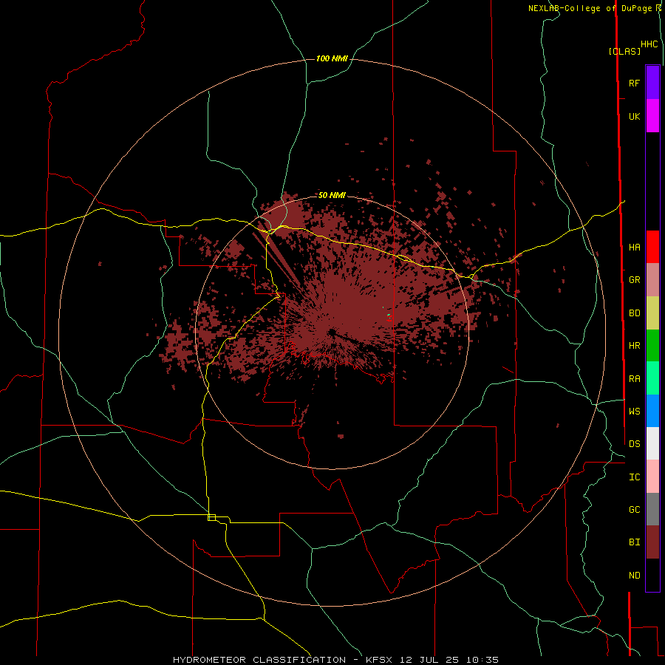Image resolution: width=665 pixels, height=665 pixels.
Task: Click the [CLAS] legend header
Action: 624,51
